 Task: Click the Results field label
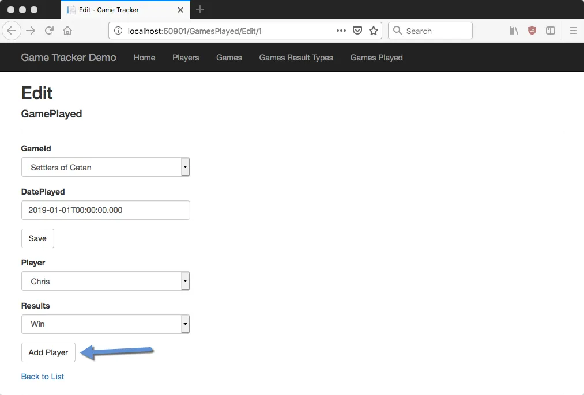(35, 306)
